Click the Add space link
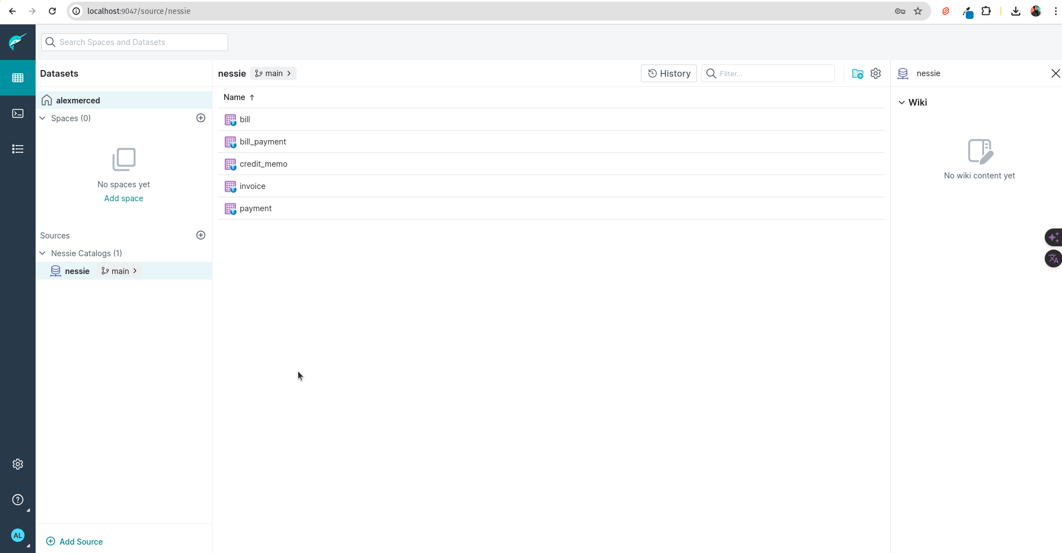The width and height of the screenshot is (1062, 553). click(124, 198)
